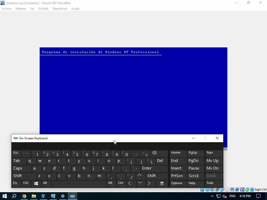Viewport: 267px width, 200px height.
Task: Click the CPU virtualization status icon
Action: click(x=242, y=190)
